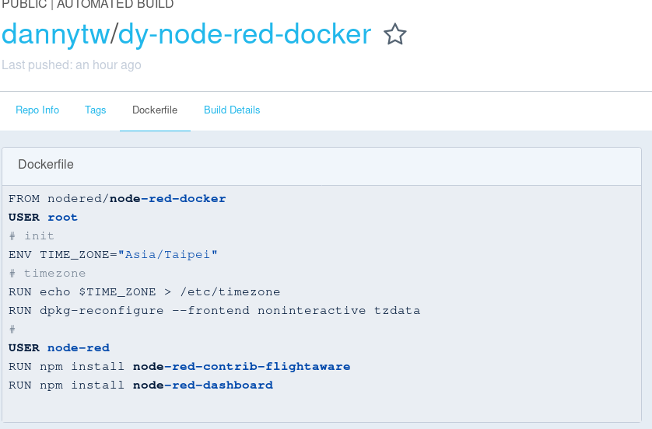Click the dy-node-red-docker repository name link

(244, 34)
